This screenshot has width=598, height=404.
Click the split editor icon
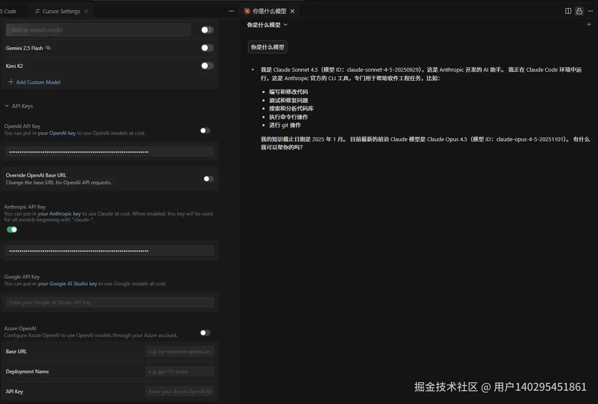pos(569,11)
